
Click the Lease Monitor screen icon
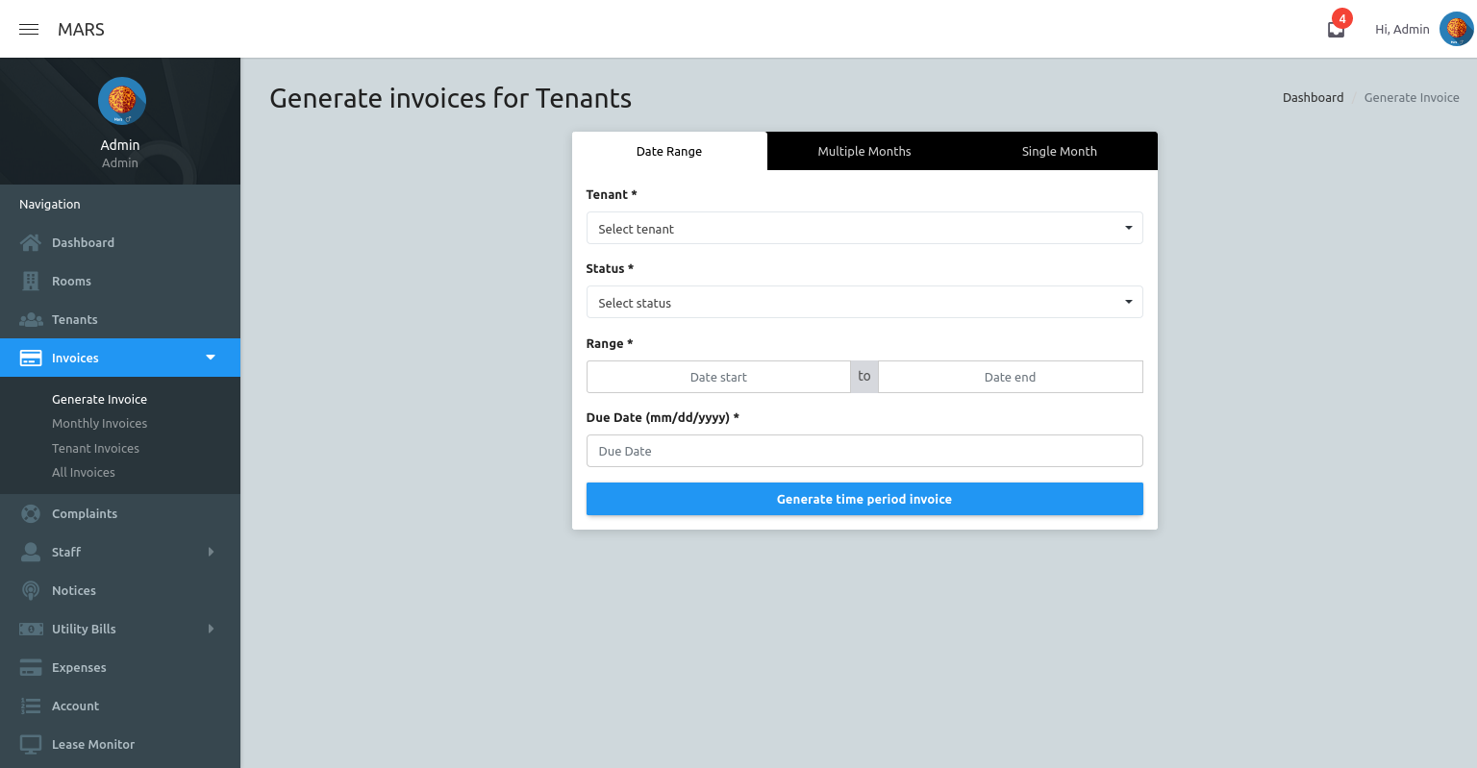29,744
